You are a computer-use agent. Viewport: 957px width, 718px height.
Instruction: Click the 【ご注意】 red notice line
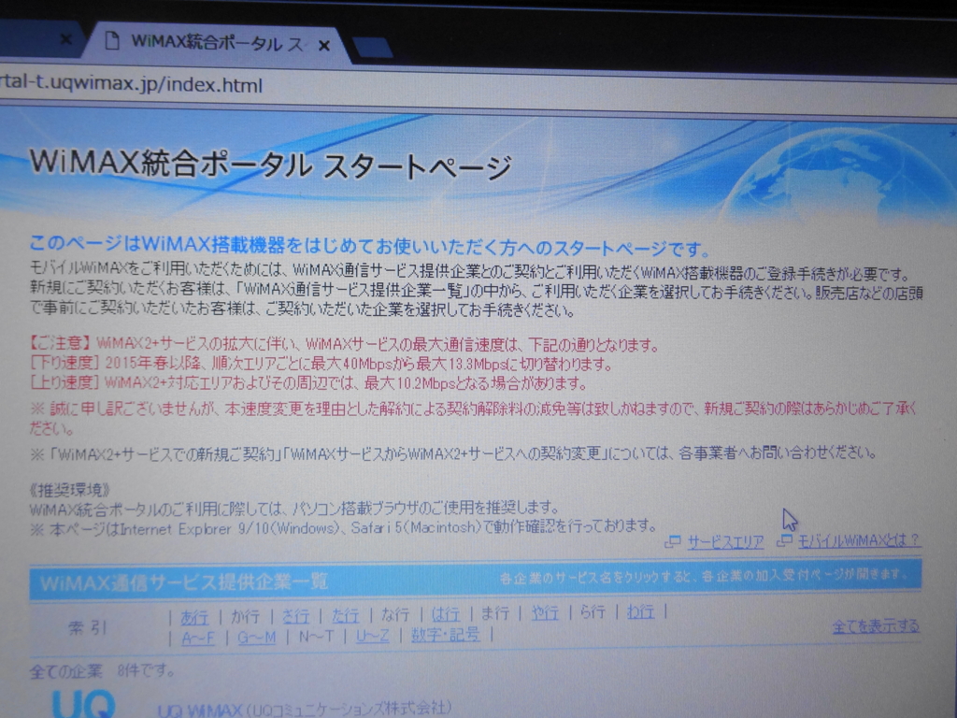tap(345, 344)
